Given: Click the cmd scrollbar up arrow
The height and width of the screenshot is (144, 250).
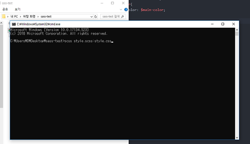Looking at the screenshot, I should [237, 30].
